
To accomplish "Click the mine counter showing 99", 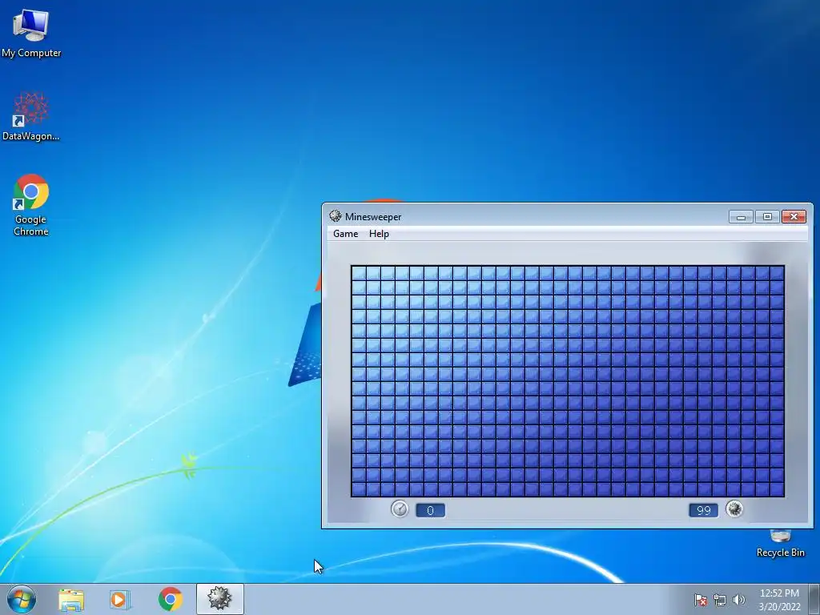I will (703, 510).
